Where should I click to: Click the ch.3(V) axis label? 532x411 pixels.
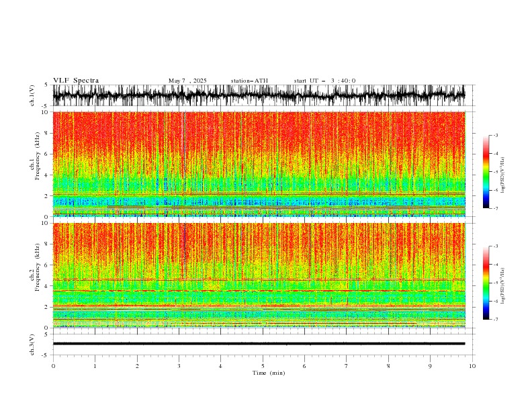[32, 345]
